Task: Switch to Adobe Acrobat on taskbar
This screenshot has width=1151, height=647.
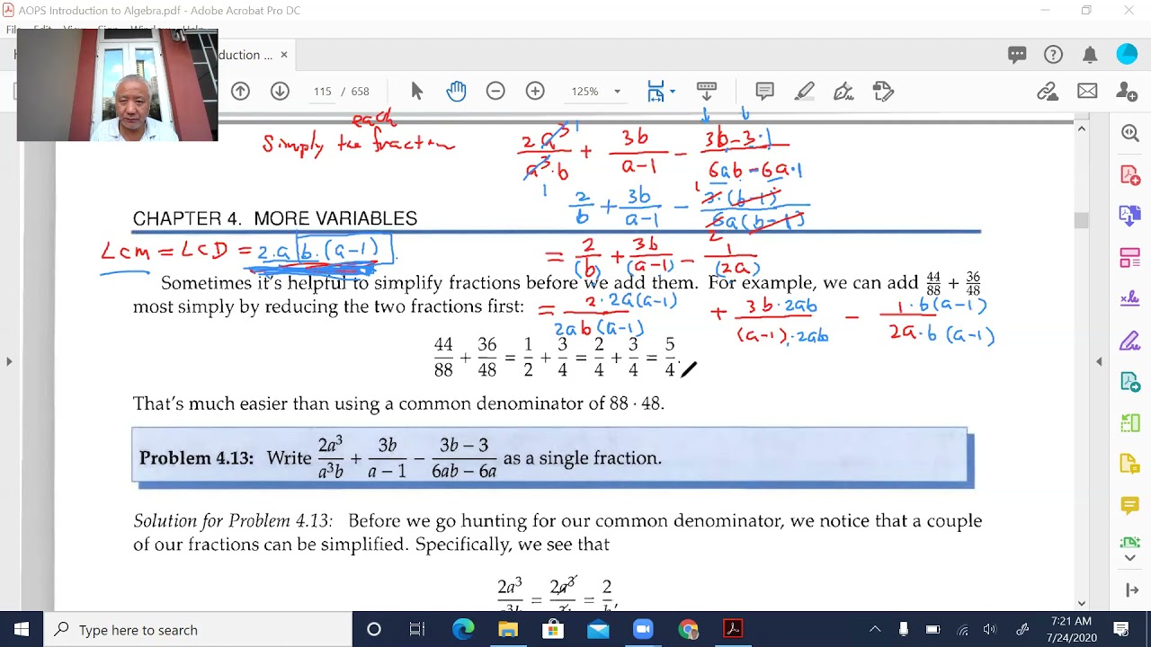Action: (733, 629)
